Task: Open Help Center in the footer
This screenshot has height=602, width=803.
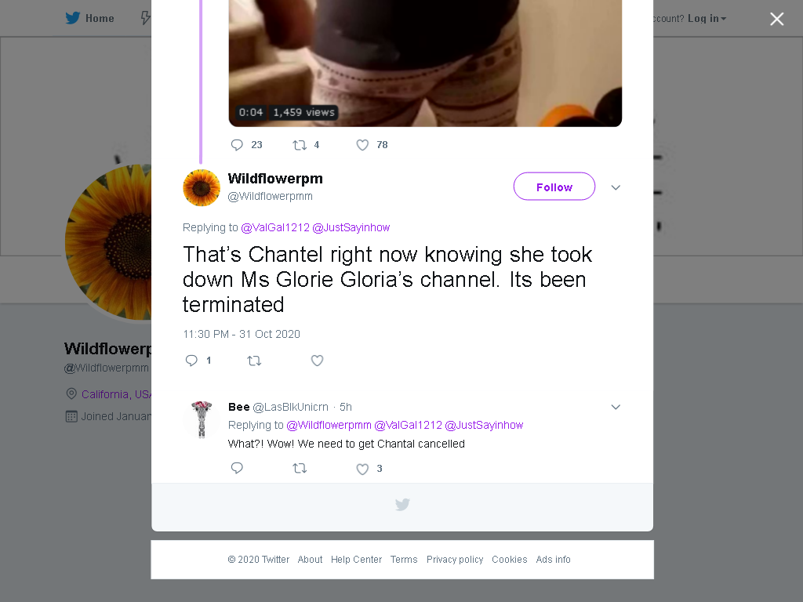Action: pos(356,560)
